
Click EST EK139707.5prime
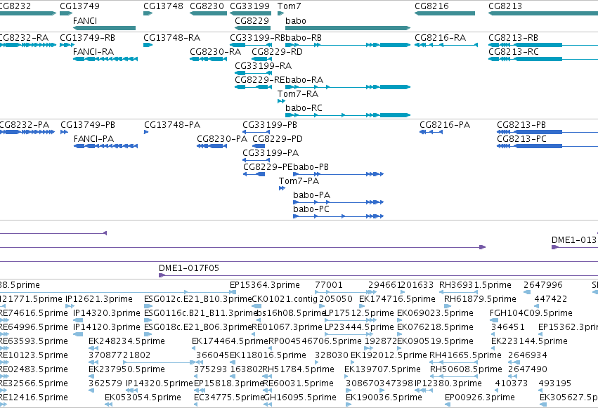(x=382, y=369)
